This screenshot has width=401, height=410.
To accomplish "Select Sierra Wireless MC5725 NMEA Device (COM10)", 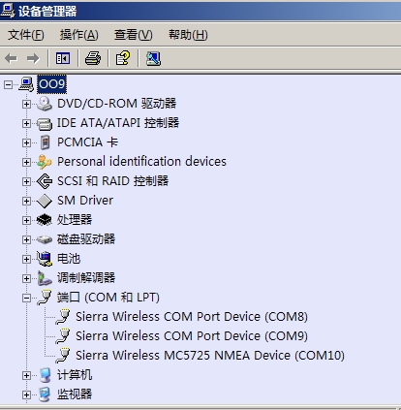I will coord(210,356).
